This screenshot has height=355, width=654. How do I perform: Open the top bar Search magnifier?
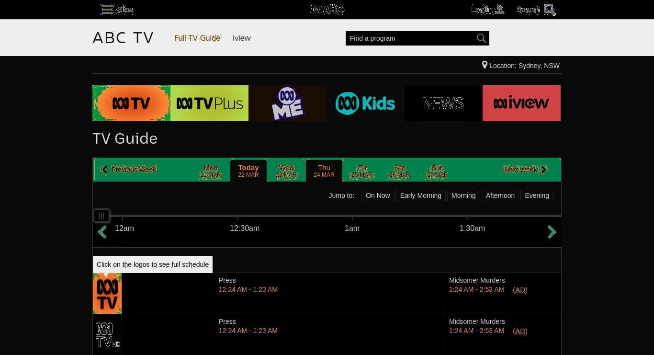coord(550,10)
